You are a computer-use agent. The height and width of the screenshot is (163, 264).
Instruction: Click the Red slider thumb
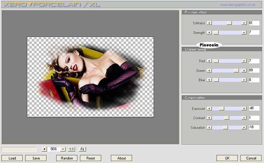[x=216, y=61]
